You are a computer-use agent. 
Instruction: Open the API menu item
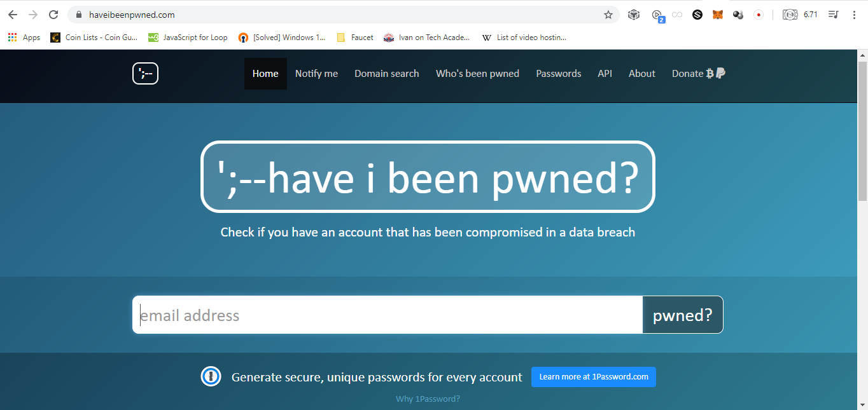point(605,74)
